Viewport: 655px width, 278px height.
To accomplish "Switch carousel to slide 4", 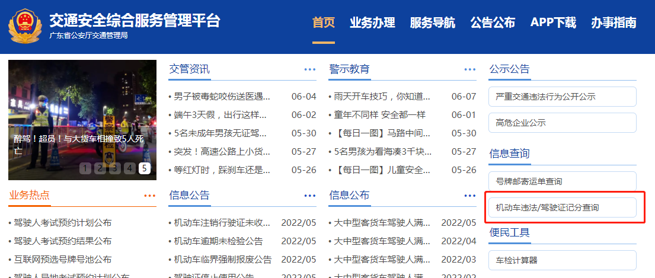I will (x=130, y=169).
